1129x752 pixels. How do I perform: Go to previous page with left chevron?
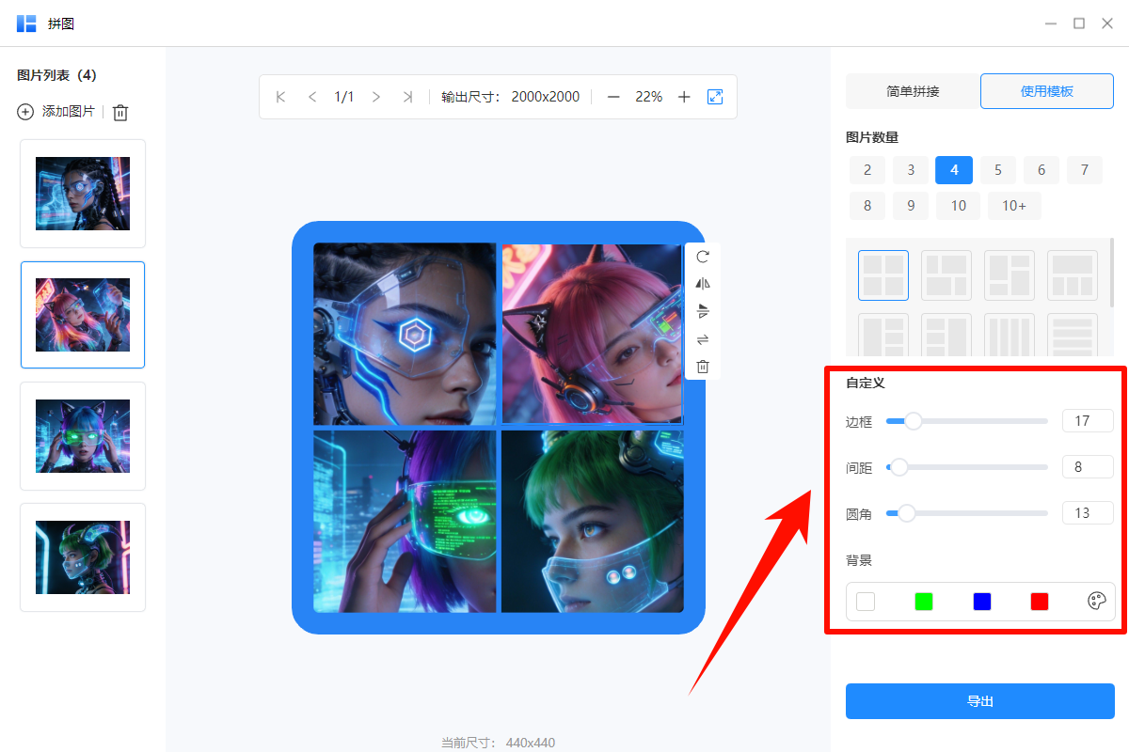pyautogui.click(x=311, y=96)
